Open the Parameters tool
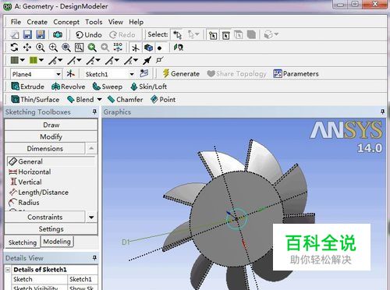Image resolution: width=390 pixels, height=290 pixels. point(296,74)
